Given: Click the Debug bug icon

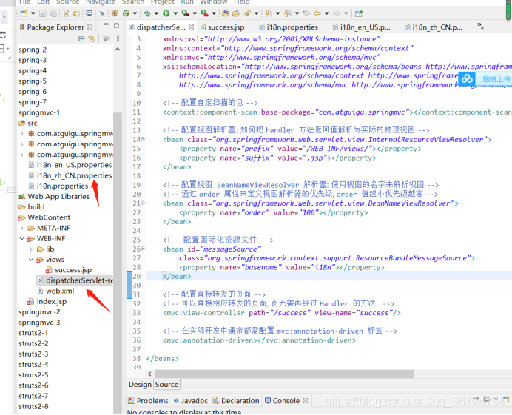Looking at the screenshot, I should [x=147, y=13].
